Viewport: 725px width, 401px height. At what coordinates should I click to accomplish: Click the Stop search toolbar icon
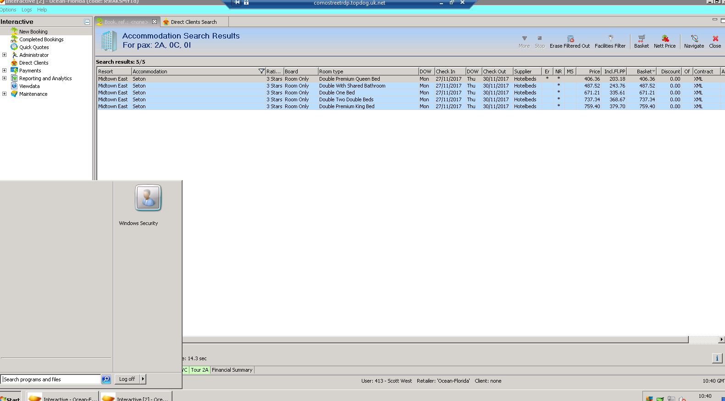[x=540, y=38]
